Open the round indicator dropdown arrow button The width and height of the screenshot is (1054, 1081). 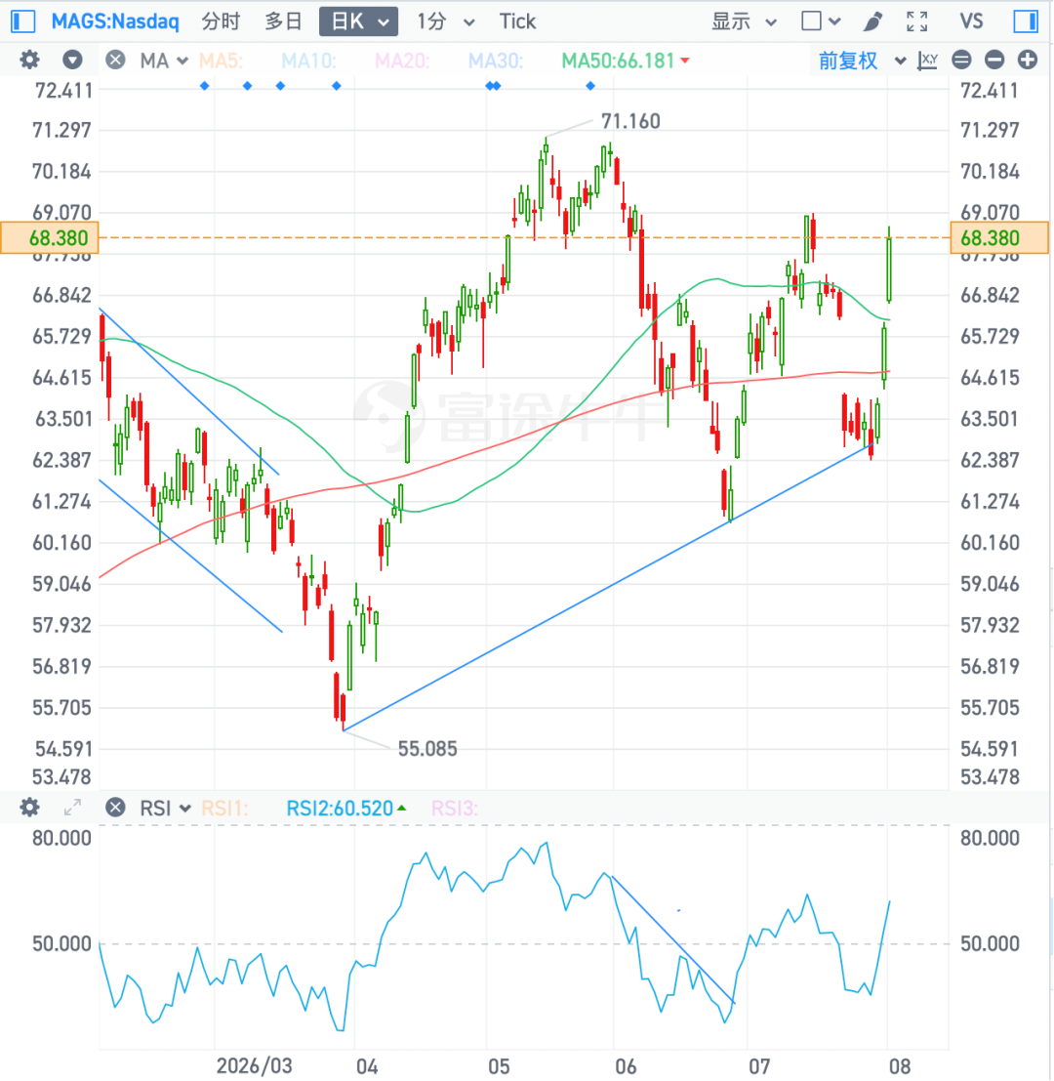click(72, 60)
